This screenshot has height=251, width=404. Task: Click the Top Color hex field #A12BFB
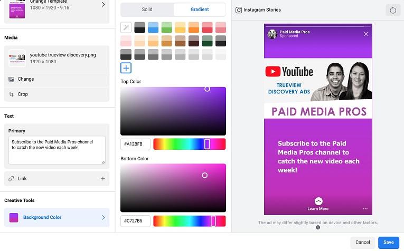coord(135,144)
